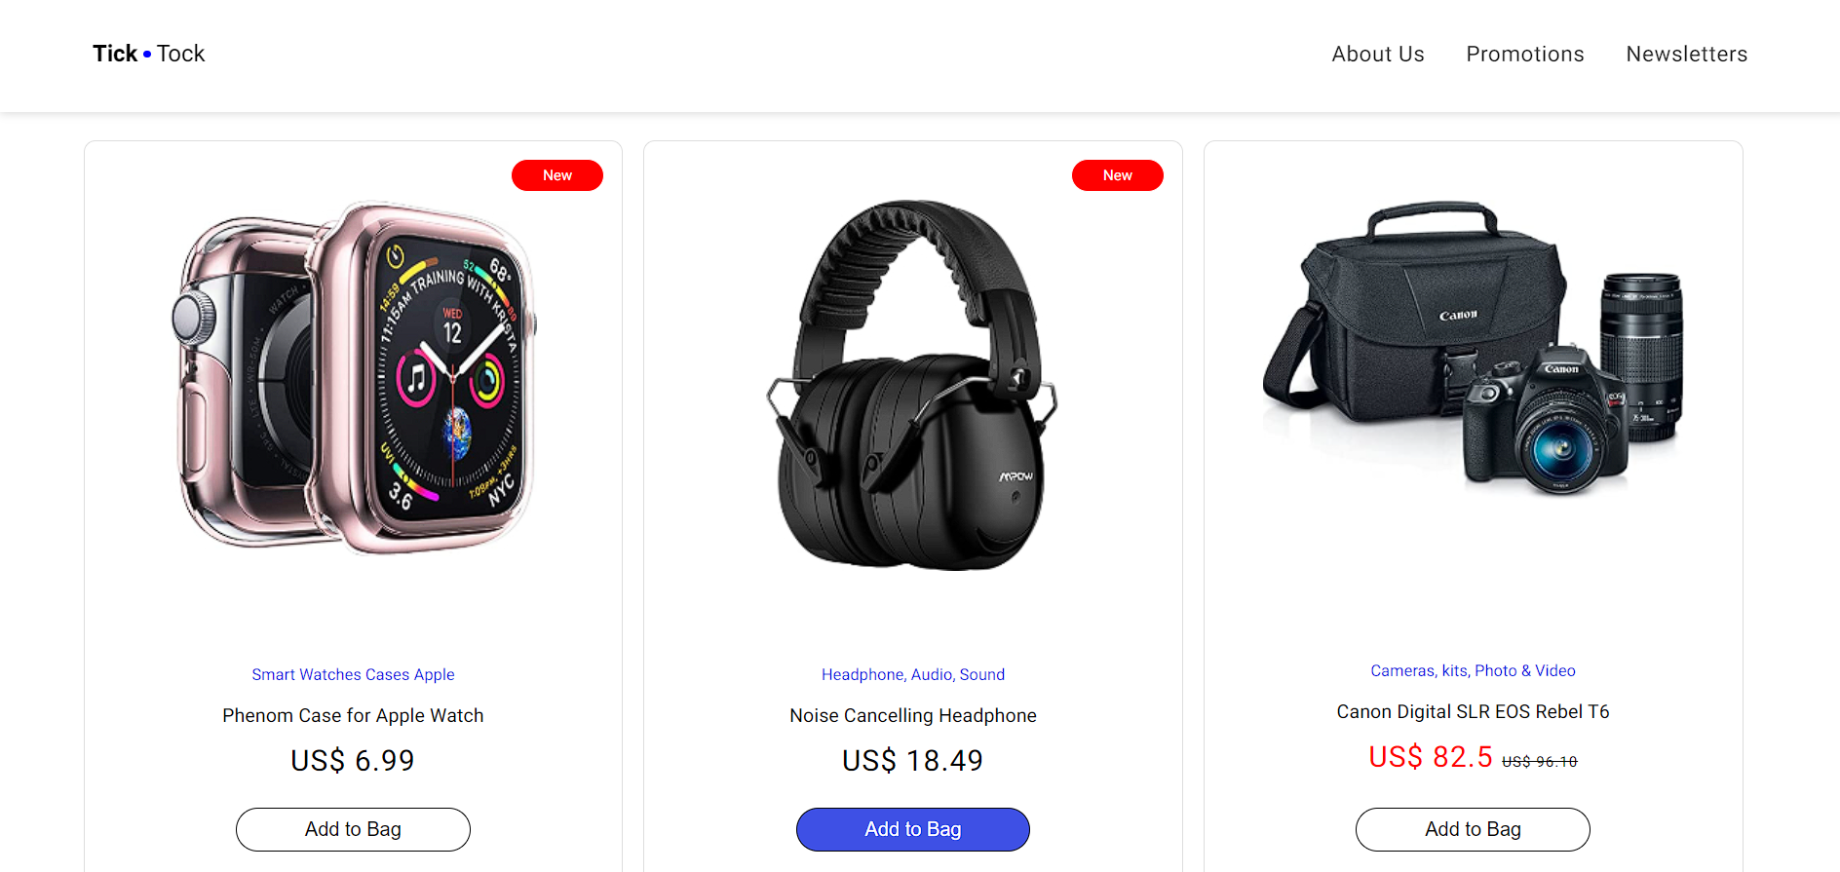Open the Canon camera bundle image
1840x872 pixels.
1474,348
